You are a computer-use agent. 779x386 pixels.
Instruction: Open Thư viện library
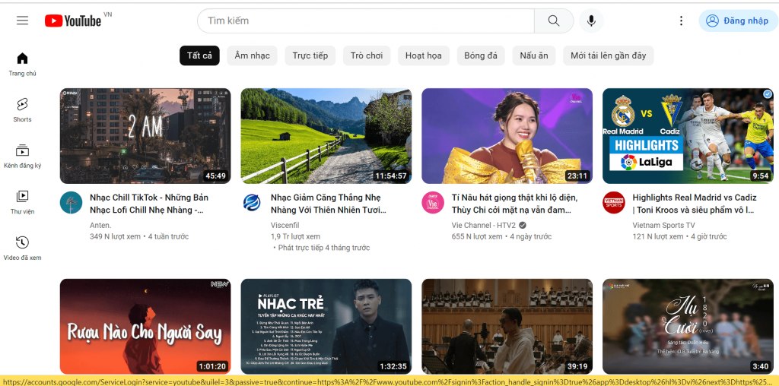[22, 202]
